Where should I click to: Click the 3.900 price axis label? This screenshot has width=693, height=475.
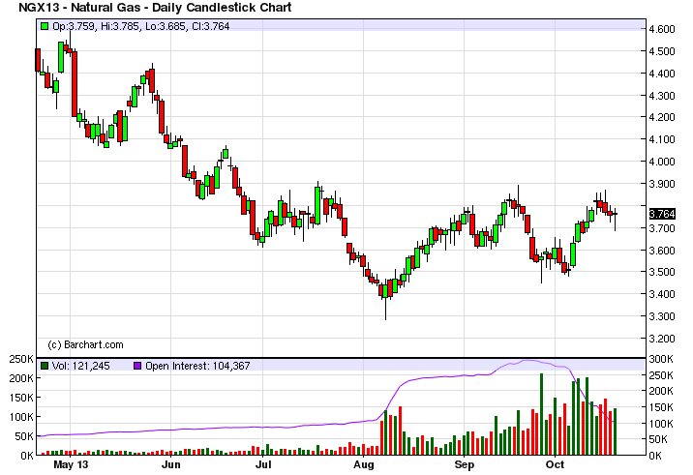tap(662, 184)
